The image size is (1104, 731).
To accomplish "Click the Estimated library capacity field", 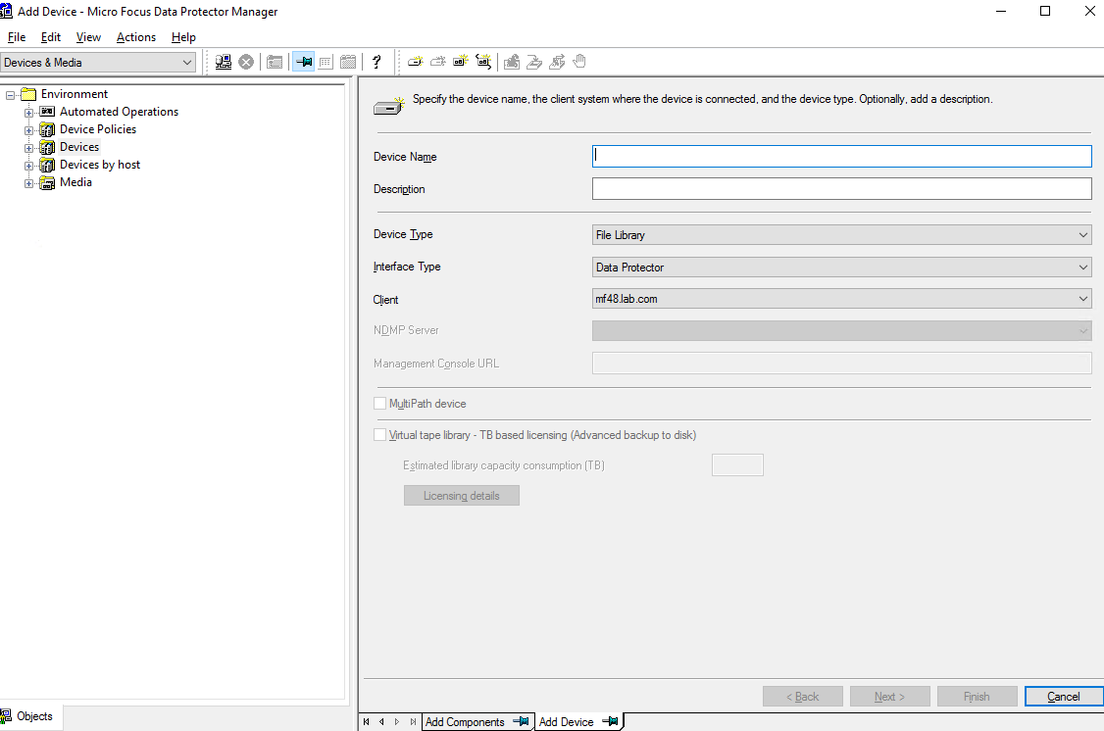I will click(x=738, y=465).
